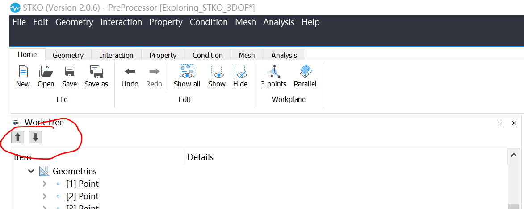This screenshot has width=524, height=209.
Task: Click the Work Tree panel icon
Action: pos(16,123)
